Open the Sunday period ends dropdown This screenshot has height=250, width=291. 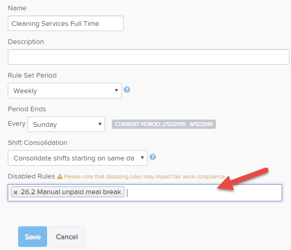click(66, 124)
